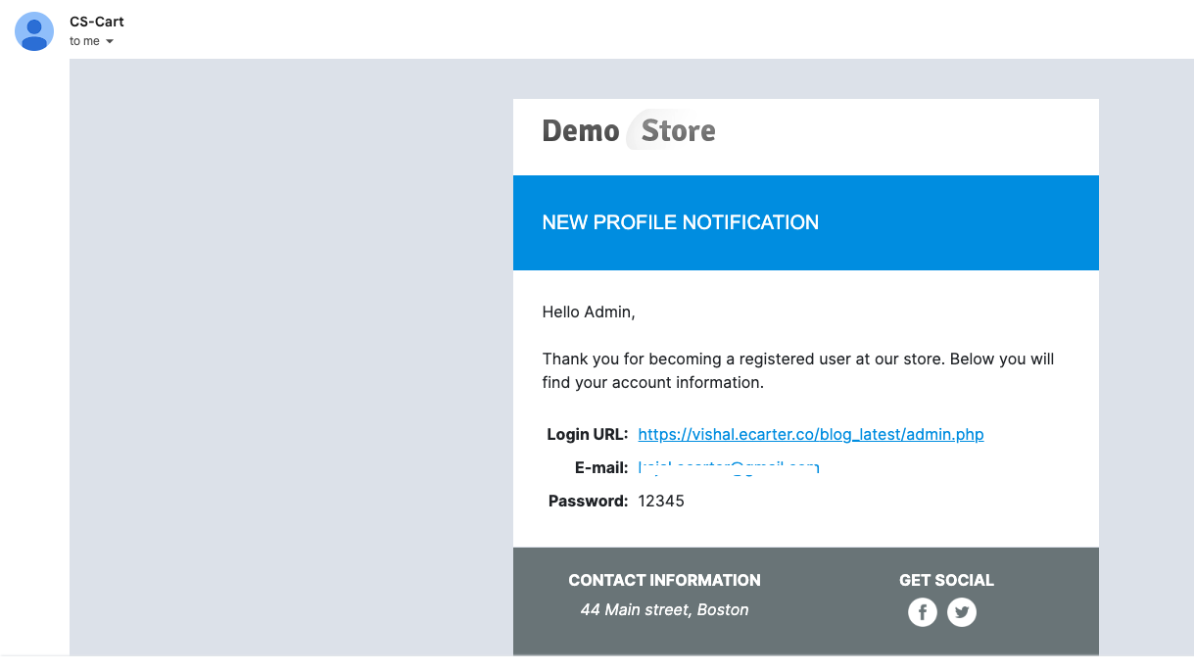
Task: Click the GET SOCIAL heading
Action: click(x=946, y=580)
